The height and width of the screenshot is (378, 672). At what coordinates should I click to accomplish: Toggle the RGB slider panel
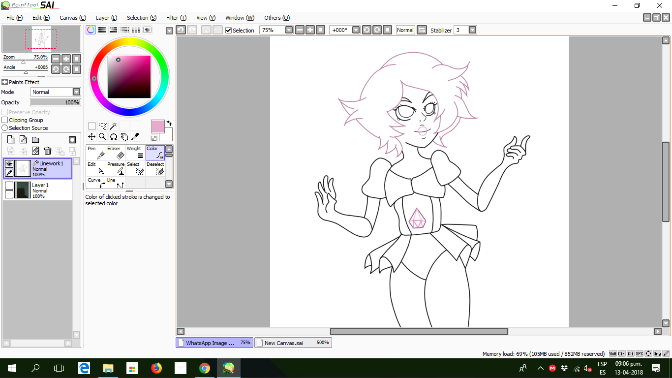[102, 30]
